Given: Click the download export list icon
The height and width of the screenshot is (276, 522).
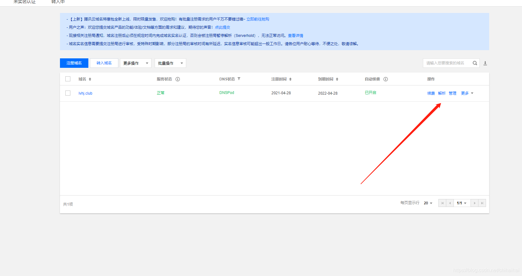Looking at the screenshot, I should point(485,63).
